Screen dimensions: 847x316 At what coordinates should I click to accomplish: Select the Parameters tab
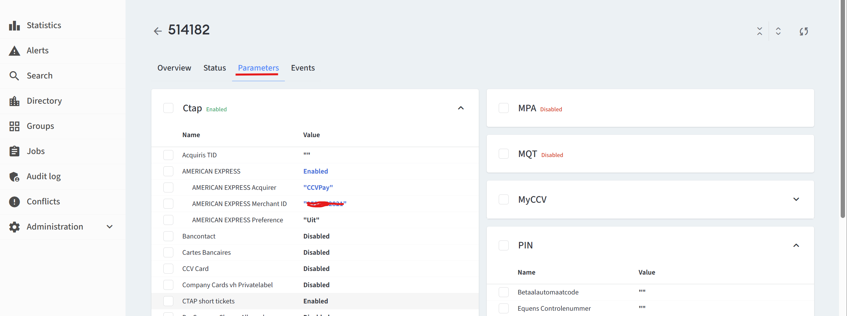tap(258, 68)
